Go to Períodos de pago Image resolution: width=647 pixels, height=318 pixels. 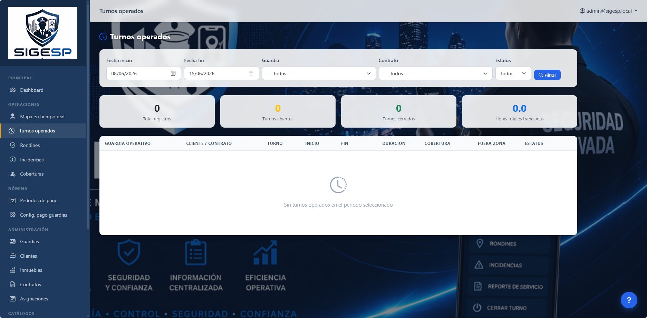click(43, 200)
